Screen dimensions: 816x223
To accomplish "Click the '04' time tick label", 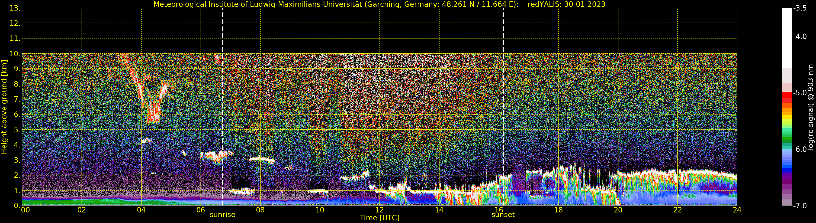I will (x=141, y=210).
